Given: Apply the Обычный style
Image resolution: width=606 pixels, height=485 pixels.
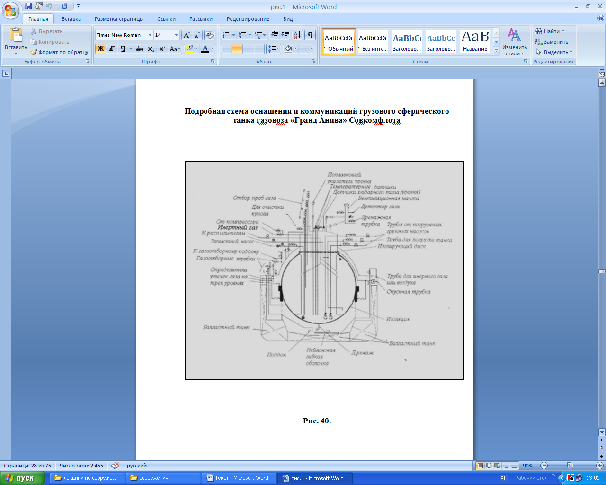Looking at the screenshot, I should (339, 42).
